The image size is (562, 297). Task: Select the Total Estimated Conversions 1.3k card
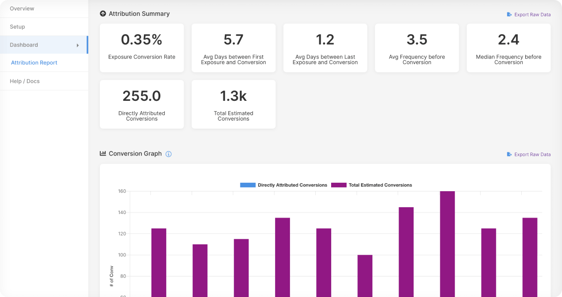[233, 104]
